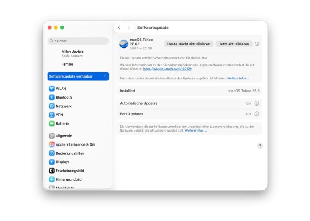Click the red close window button
The width and height of the screenshot is (310, 221).
click(50, 28)
